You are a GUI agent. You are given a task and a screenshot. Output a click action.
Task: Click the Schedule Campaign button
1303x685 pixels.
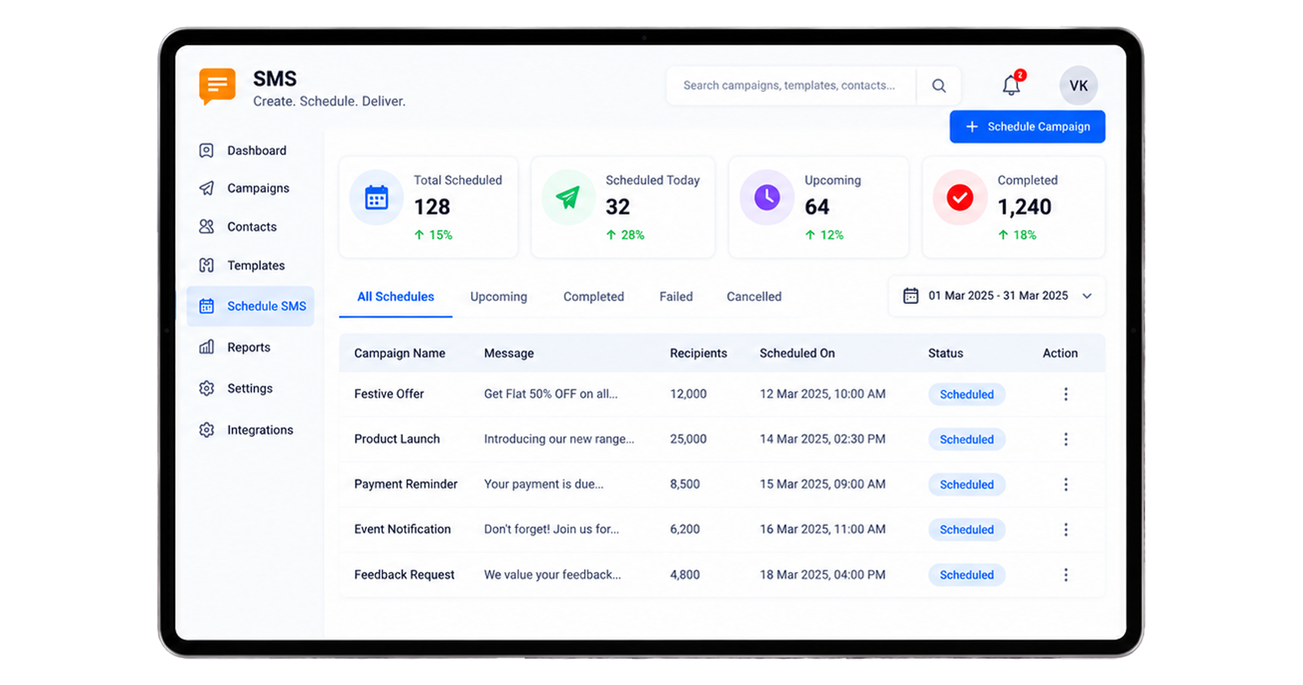pos(1027,126)
